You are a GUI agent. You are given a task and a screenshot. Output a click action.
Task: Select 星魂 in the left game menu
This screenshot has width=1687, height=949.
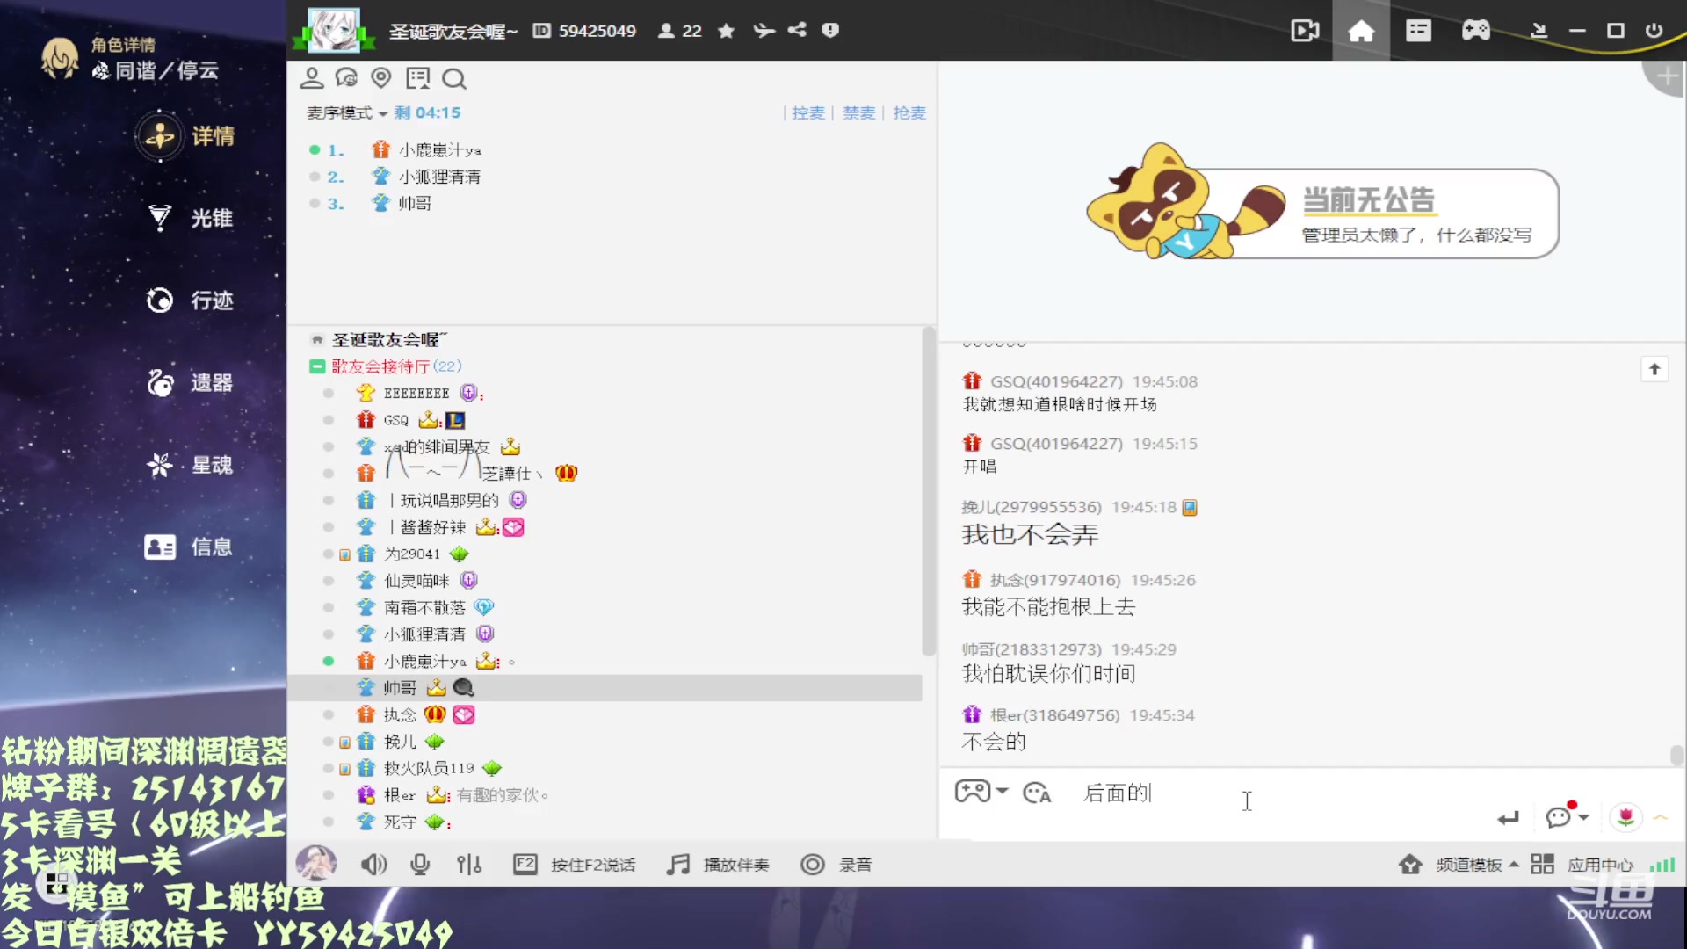click(x=191, y=465)
